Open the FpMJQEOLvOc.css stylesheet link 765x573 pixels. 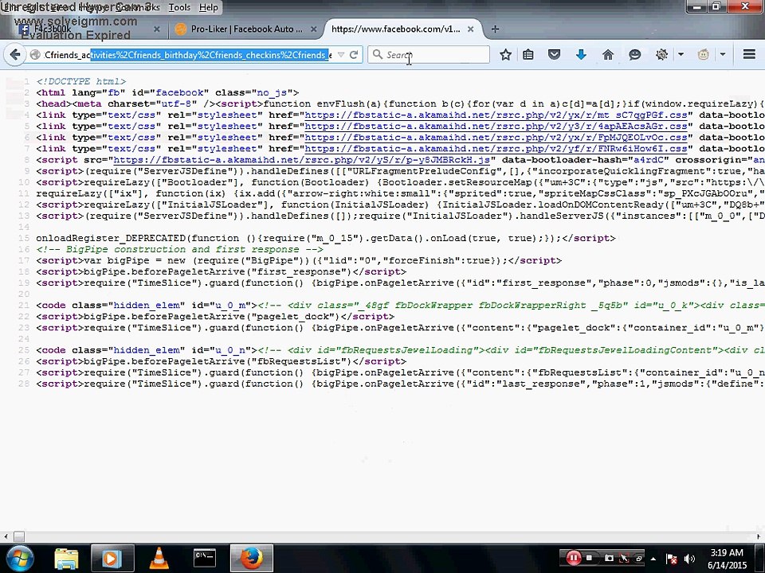click(x=496, y=138)
